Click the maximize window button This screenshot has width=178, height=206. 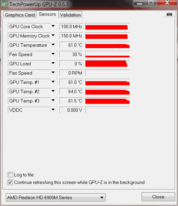click(151, 3)
